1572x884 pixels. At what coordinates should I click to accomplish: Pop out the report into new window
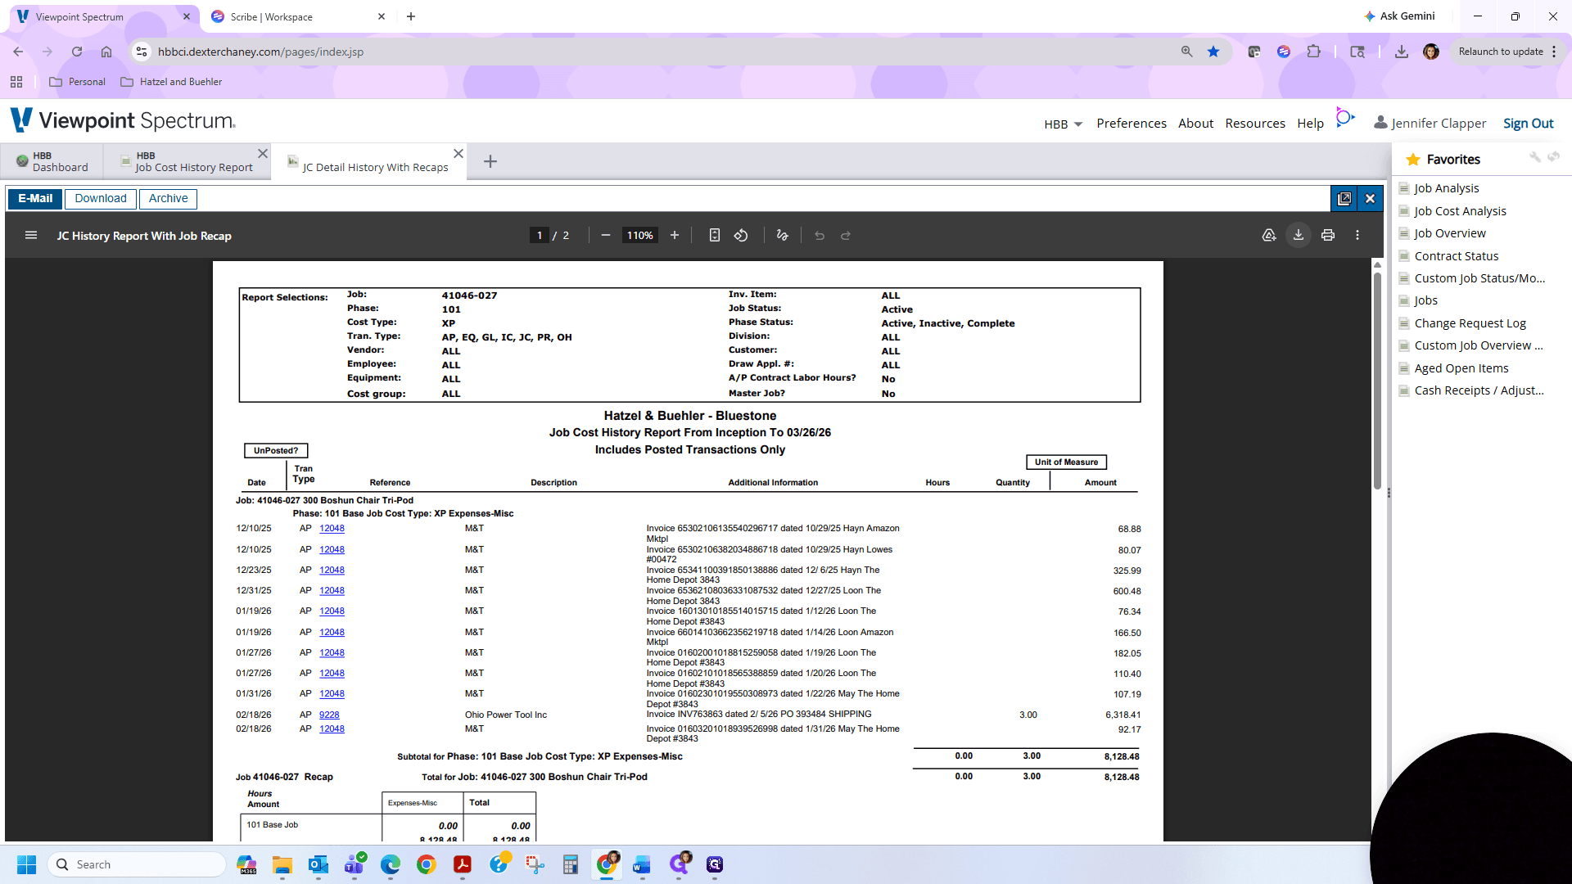[1344, 199]
